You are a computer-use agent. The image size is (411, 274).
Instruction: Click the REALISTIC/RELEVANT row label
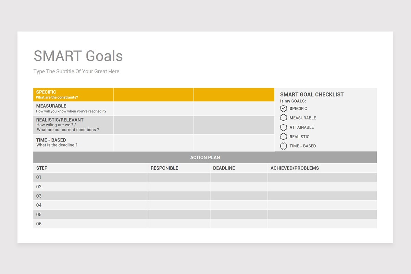click(x=59, y=120)
